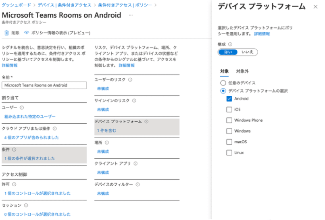Open 4 個のアプリが含められました link
The width and height of the screenshot is (325, 220).
pyautogui.click(x=31, y=137)
